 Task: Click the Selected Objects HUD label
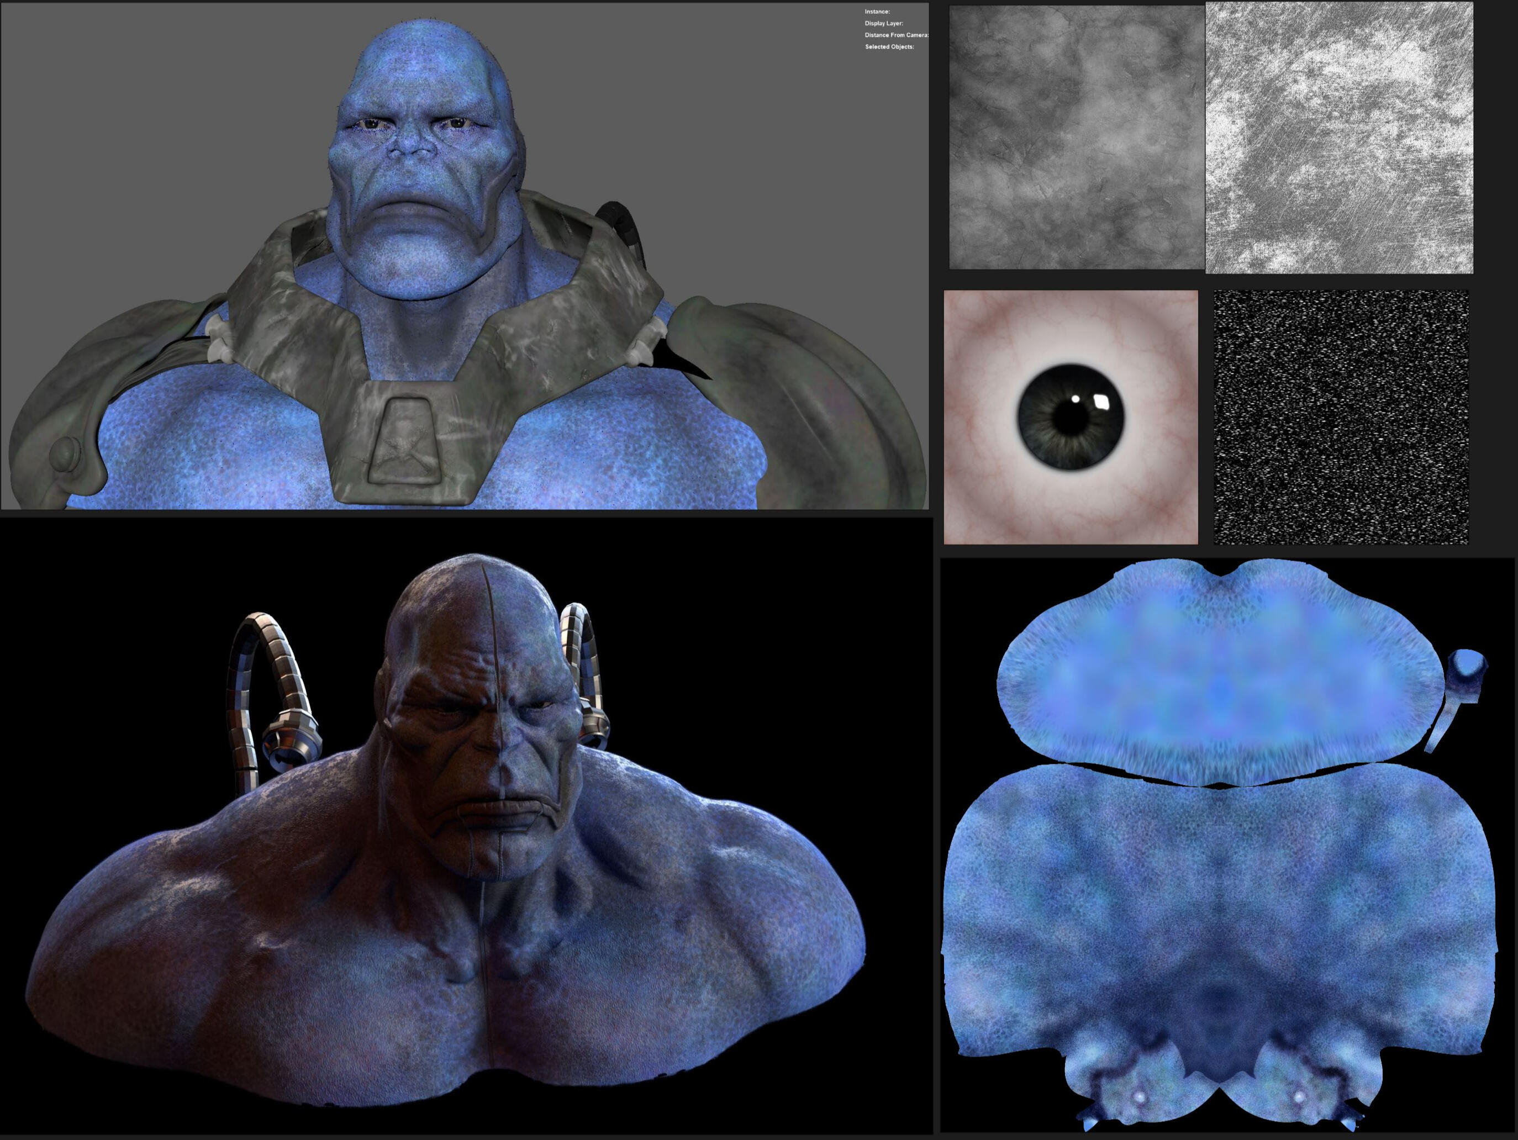889,46
